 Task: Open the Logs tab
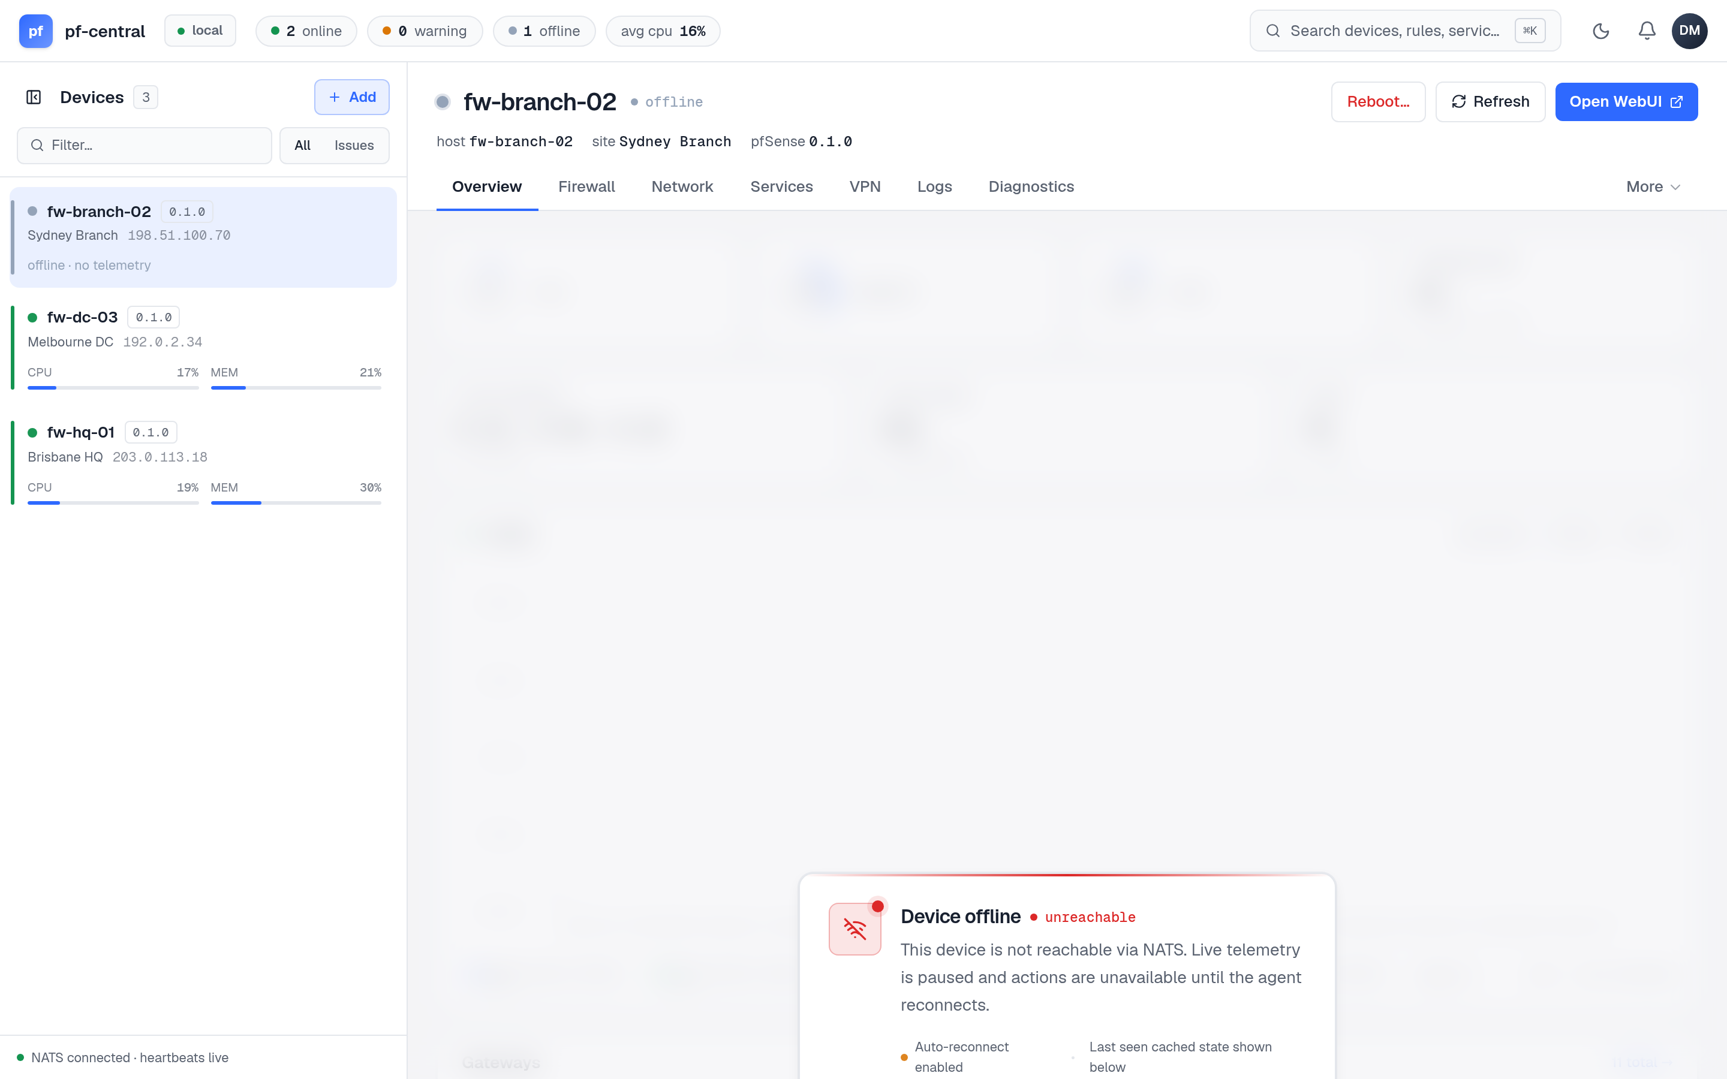pyautogui.click(x=934, y=187)
